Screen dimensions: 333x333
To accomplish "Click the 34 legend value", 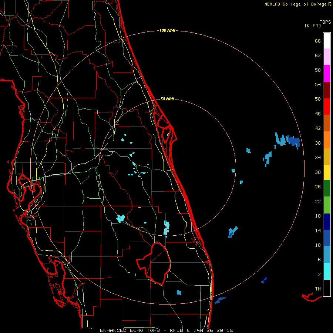I will coord(318,158).
